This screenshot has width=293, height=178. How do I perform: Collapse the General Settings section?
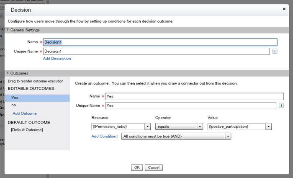click(8, 30)
